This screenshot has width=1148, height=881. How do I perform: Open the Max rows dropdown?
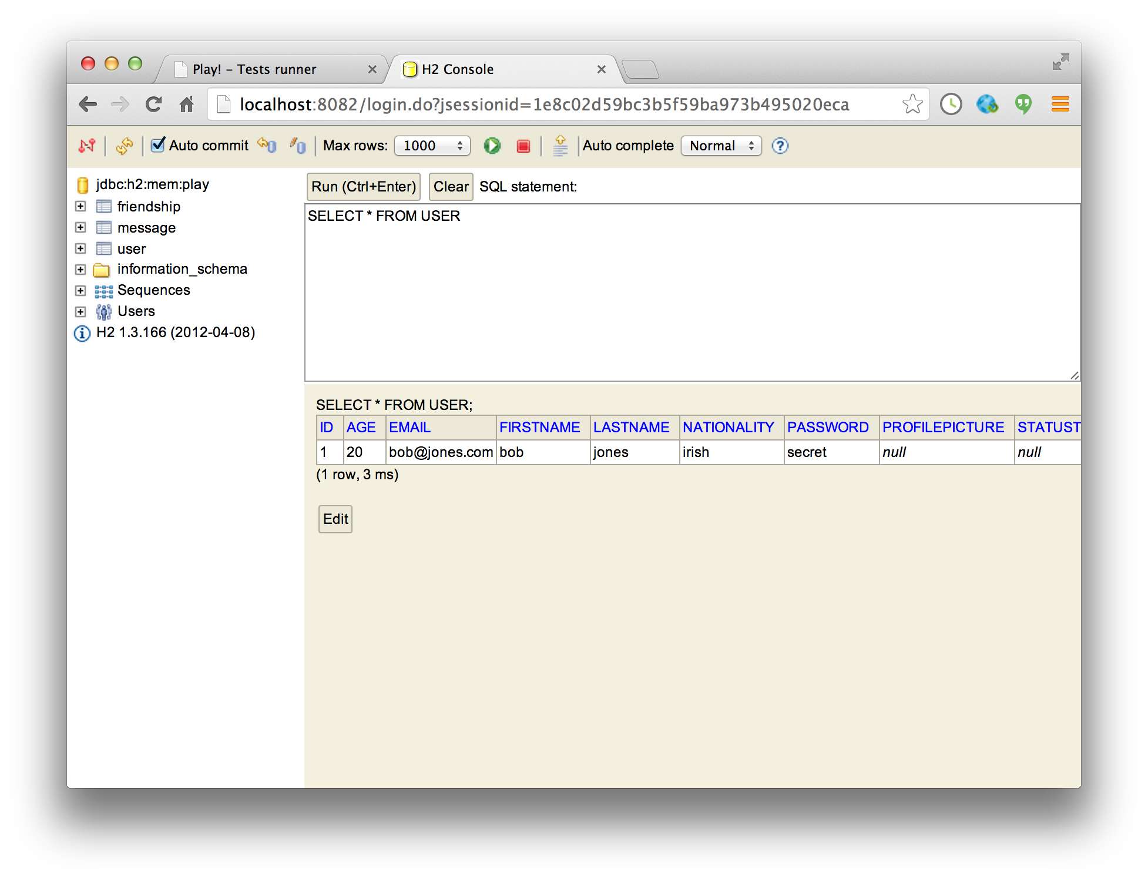[x=432, y=146]
